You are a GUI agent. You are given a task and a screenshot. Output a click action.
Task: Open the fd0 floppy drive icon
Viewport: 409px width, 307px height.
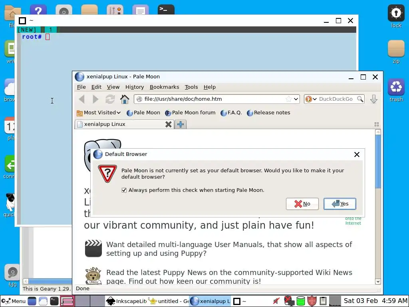tap(12, 276)
